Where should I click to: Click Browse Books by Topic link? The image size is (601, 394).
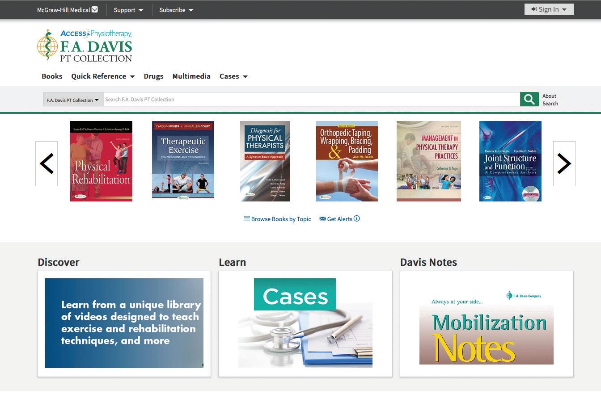click(x=277, y=219)
